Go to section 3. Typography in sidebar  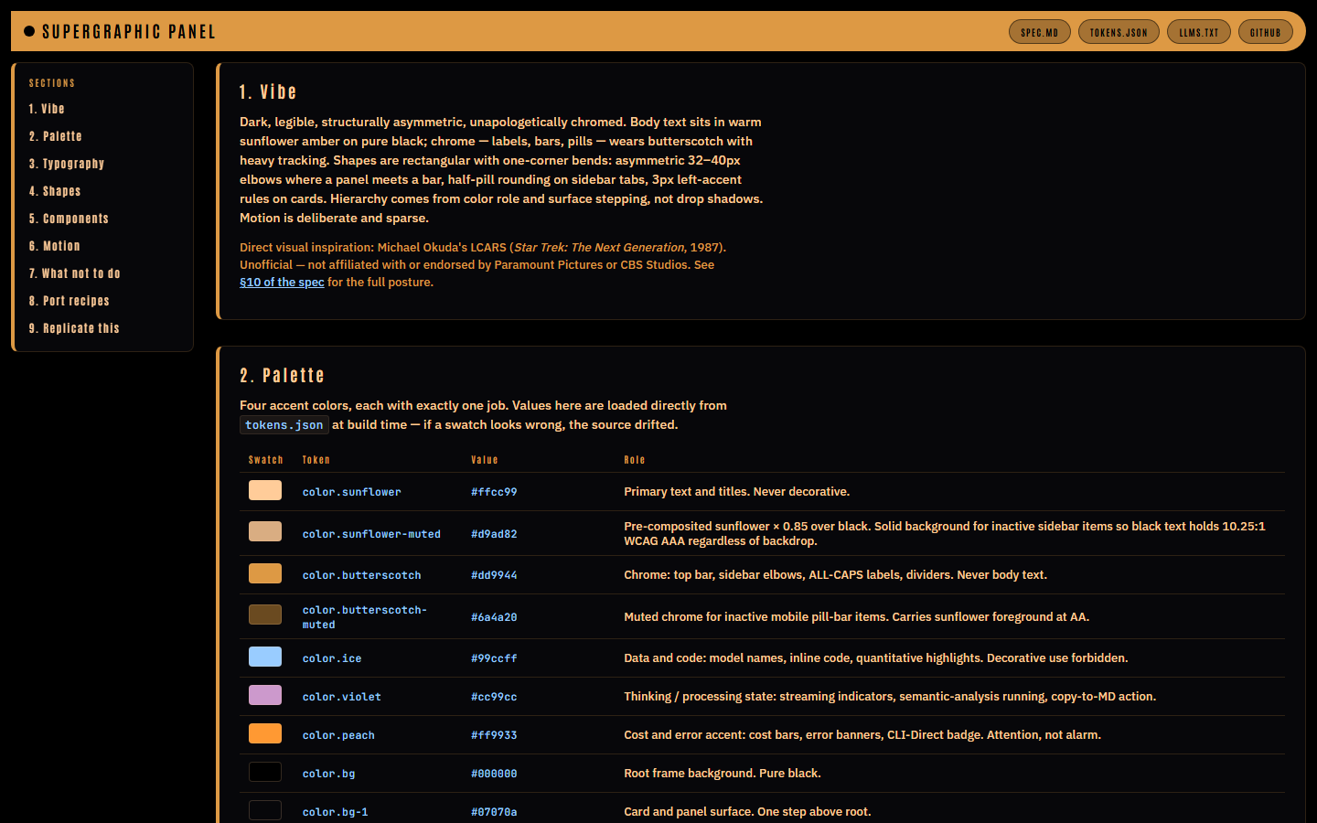67,164
